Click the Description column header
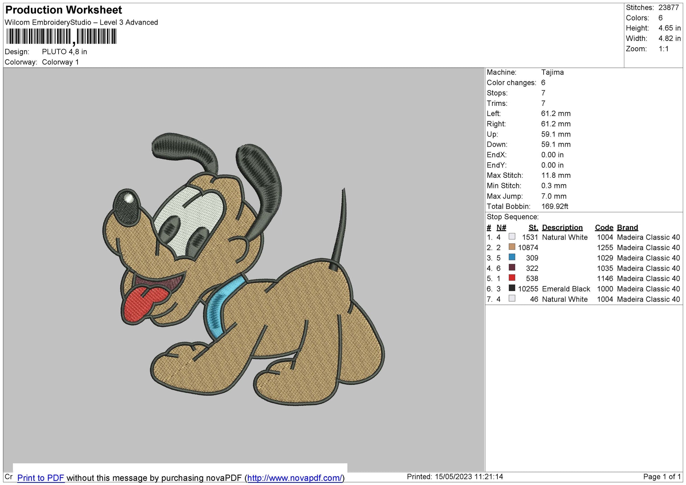Image resolution: width=686 pixels, height=485 pixels. pos(562,228)
